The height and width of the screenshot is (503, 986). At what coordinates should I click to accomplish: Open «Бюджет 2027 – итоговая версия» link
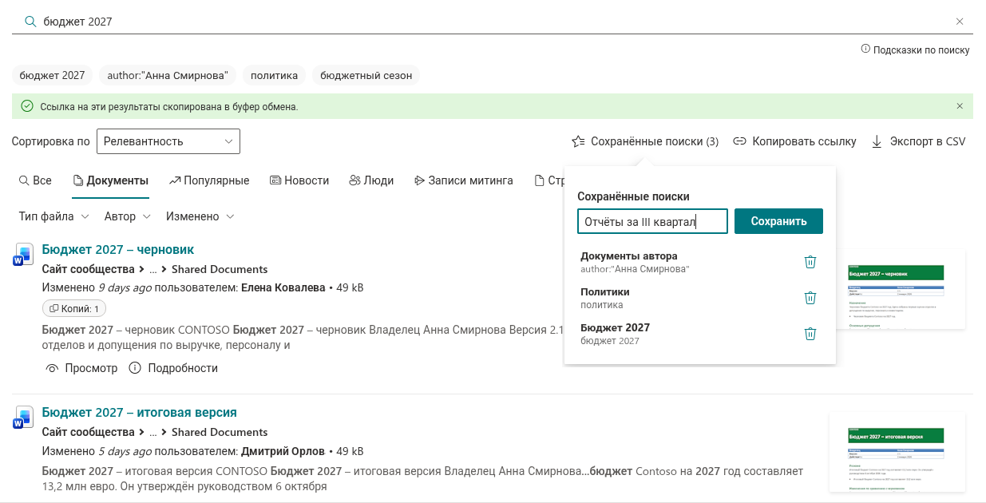click(x=139, y=412)
